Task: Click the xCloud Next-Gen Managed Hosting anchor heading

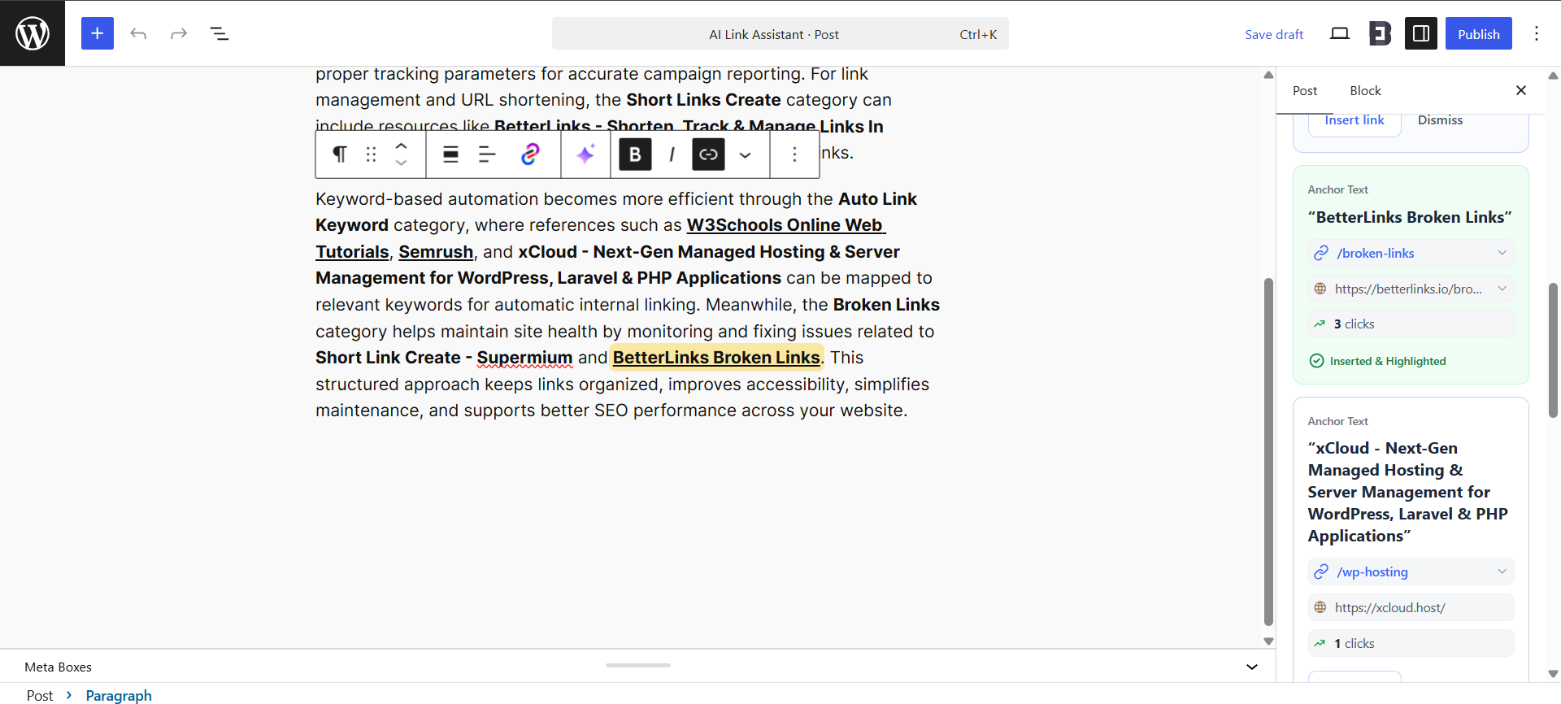Action: point(1408,492)
